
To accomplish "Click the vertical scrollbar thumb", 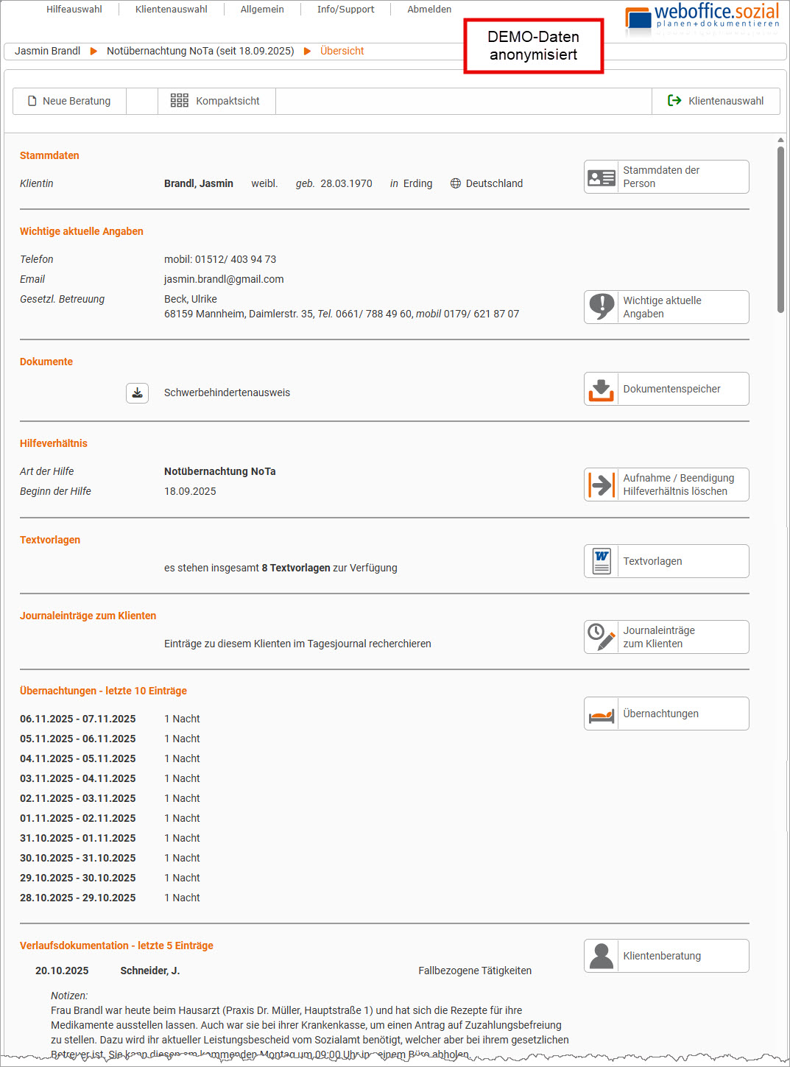I will tap(780, 228).
